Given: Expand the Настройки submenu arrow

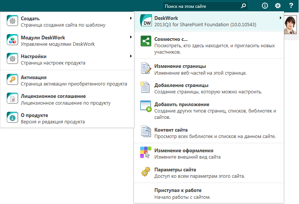Looking at the screenshot, I should pyautogui.click(x=131, y=56).
